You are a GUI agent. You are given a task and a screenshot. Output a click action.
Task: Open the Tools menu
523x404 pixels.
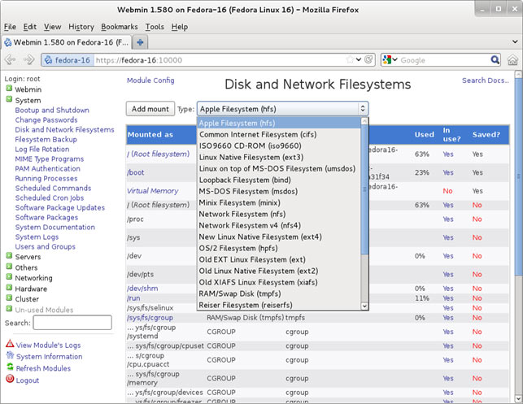pyautogui.click(x=155, y=27)
